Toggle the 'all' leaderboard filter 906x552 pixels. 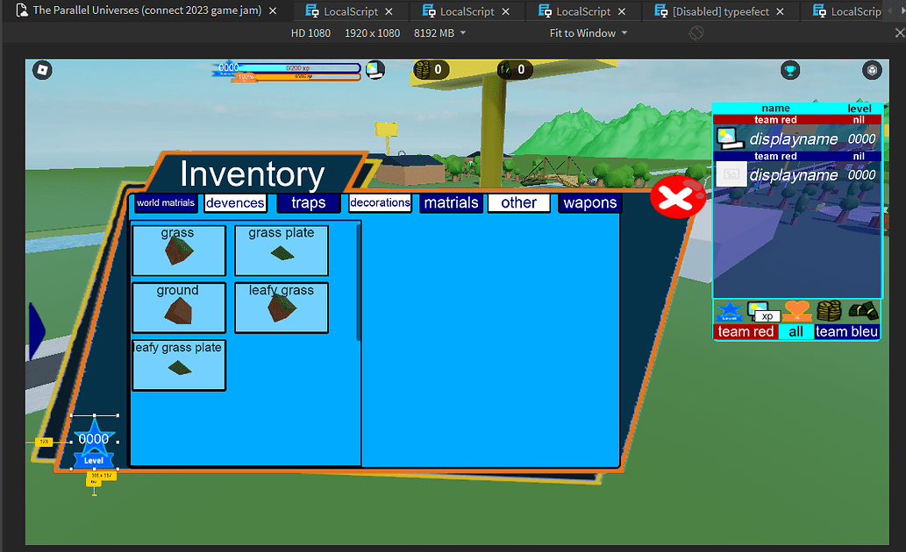click(796, 331)
